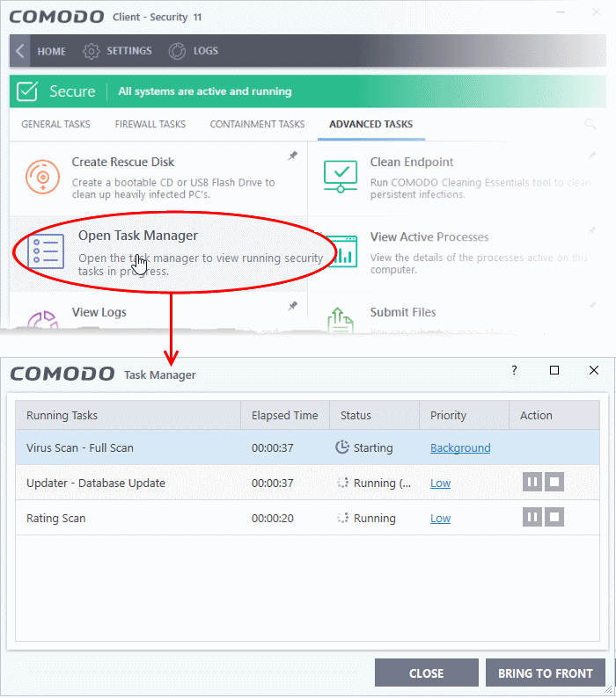Click the Secure checkmark status icon
Image resolution: width=616 pixels, height=698 pixels.
27,91
